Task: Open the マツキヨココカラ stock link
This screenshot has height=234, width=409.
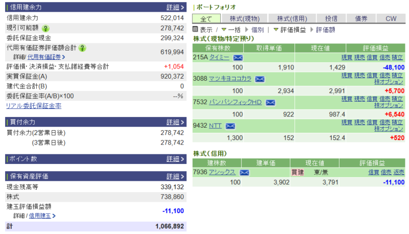Action: coord(230,79)
